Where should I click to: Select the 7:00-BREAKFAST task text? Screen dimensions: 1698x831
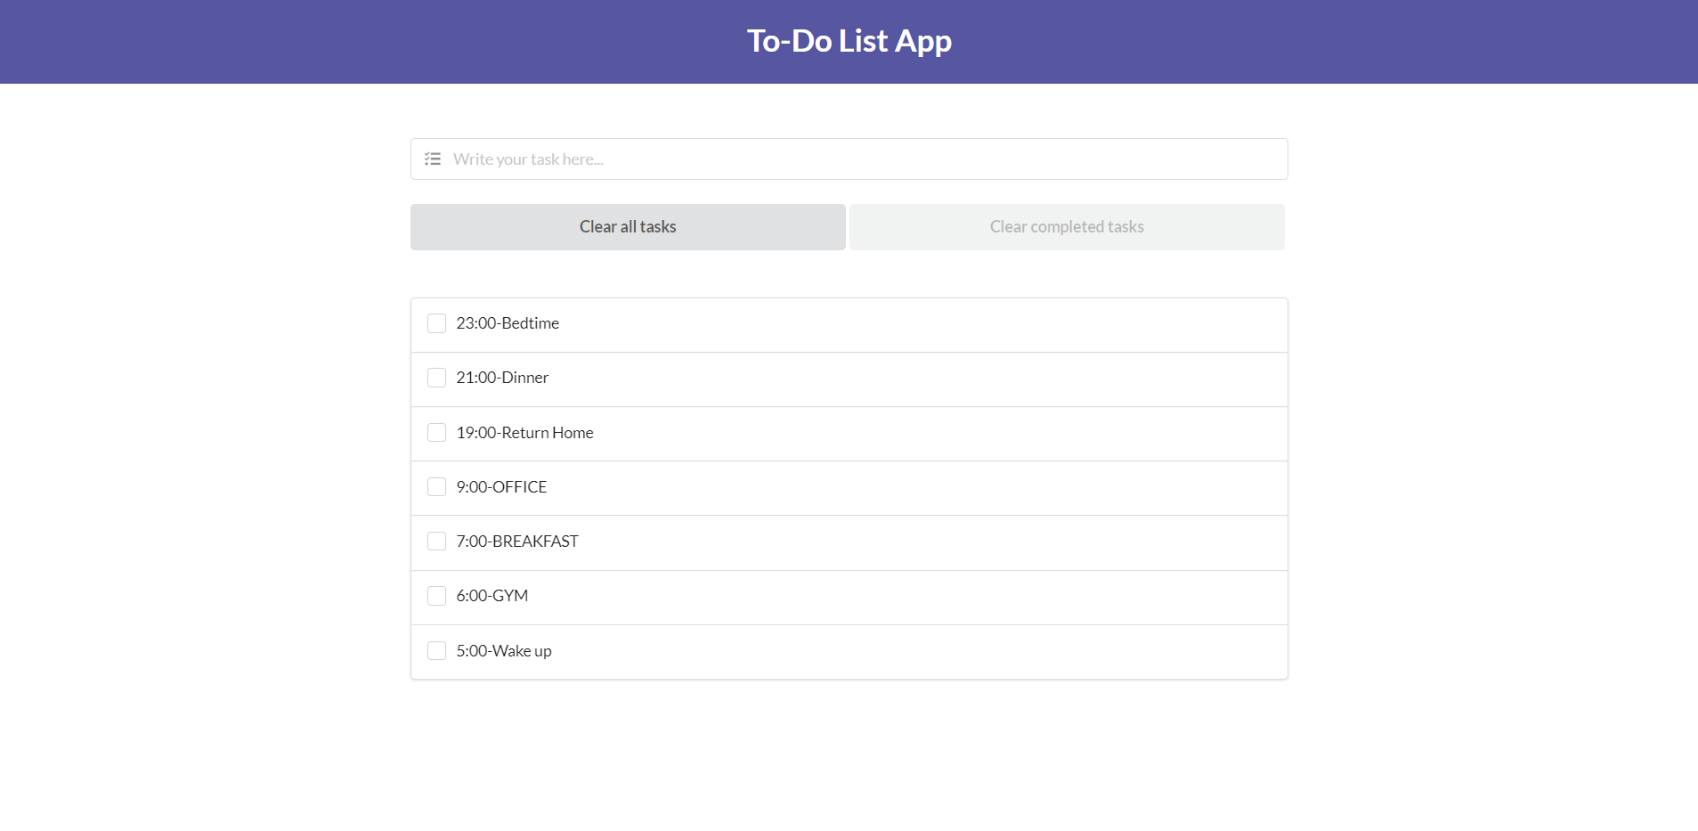click(516, 541)
